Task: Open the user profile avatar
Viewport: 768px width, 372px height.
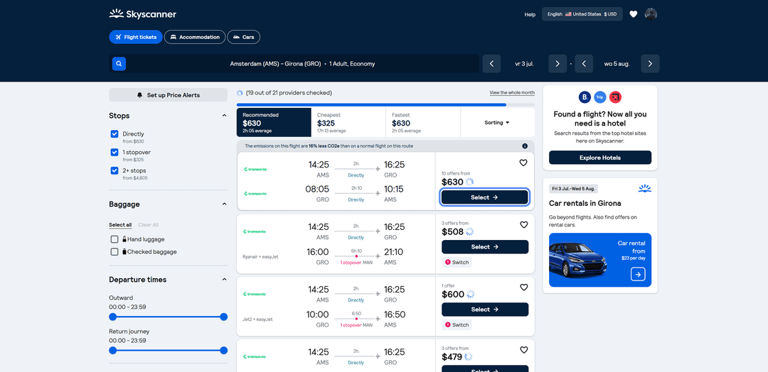Action: [651, 14]
